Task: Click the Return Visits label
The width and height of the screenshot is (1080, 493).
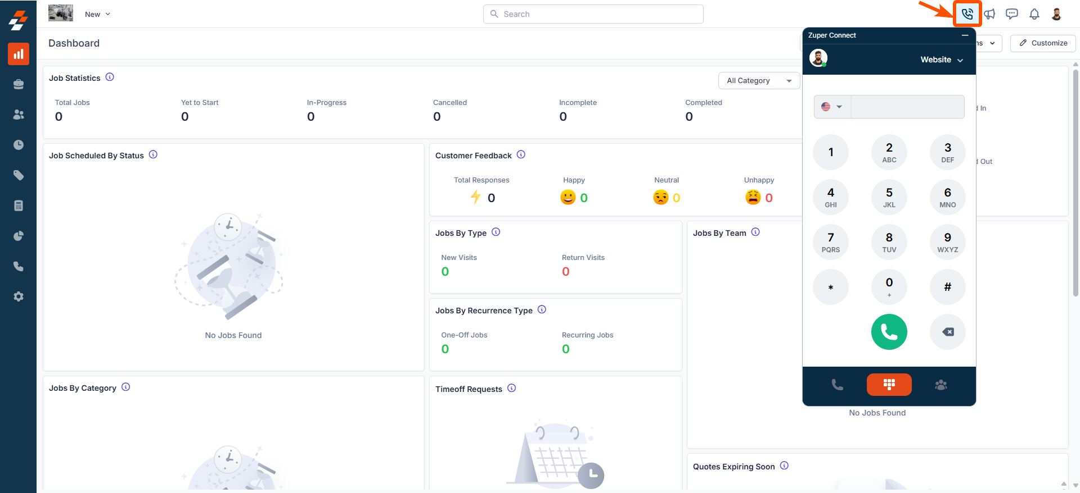Action: (583, 258)
